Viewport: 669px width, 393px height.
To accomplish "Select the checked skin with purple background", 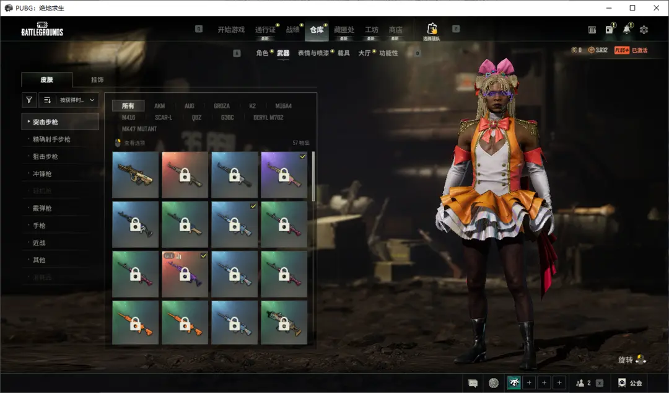I will coord(284,175).
